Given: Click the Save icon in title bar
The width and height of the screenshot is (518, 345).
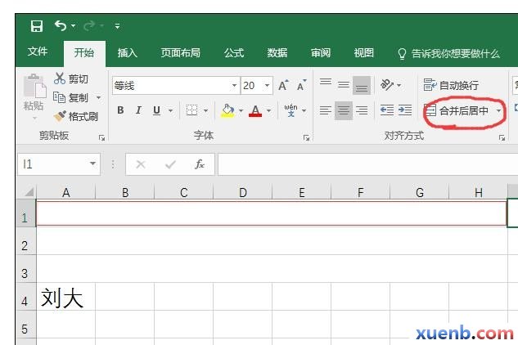Looking at the screenshot, I should coord(36,26).
